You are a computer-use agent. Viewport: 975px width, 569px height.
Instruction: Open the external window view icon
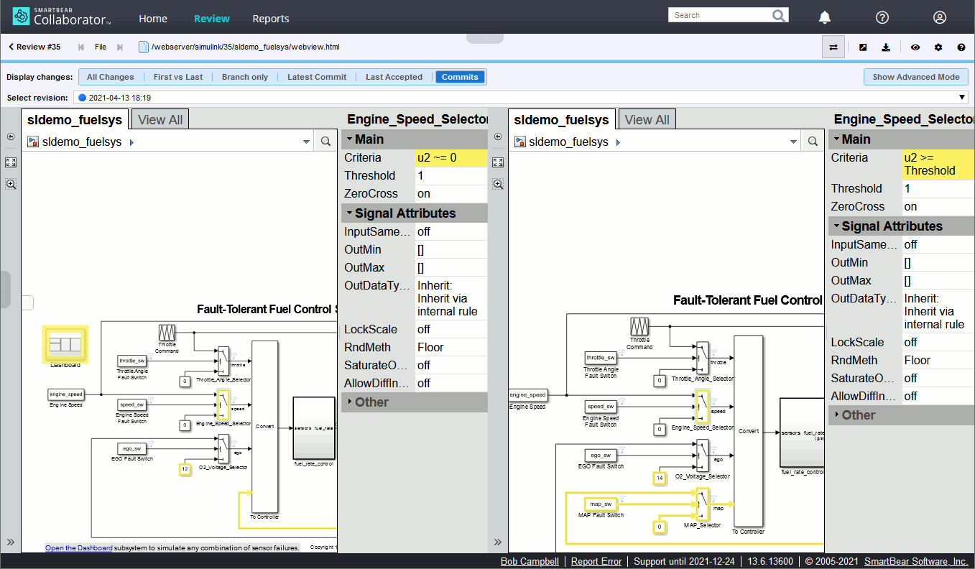(x=863, y=46)
